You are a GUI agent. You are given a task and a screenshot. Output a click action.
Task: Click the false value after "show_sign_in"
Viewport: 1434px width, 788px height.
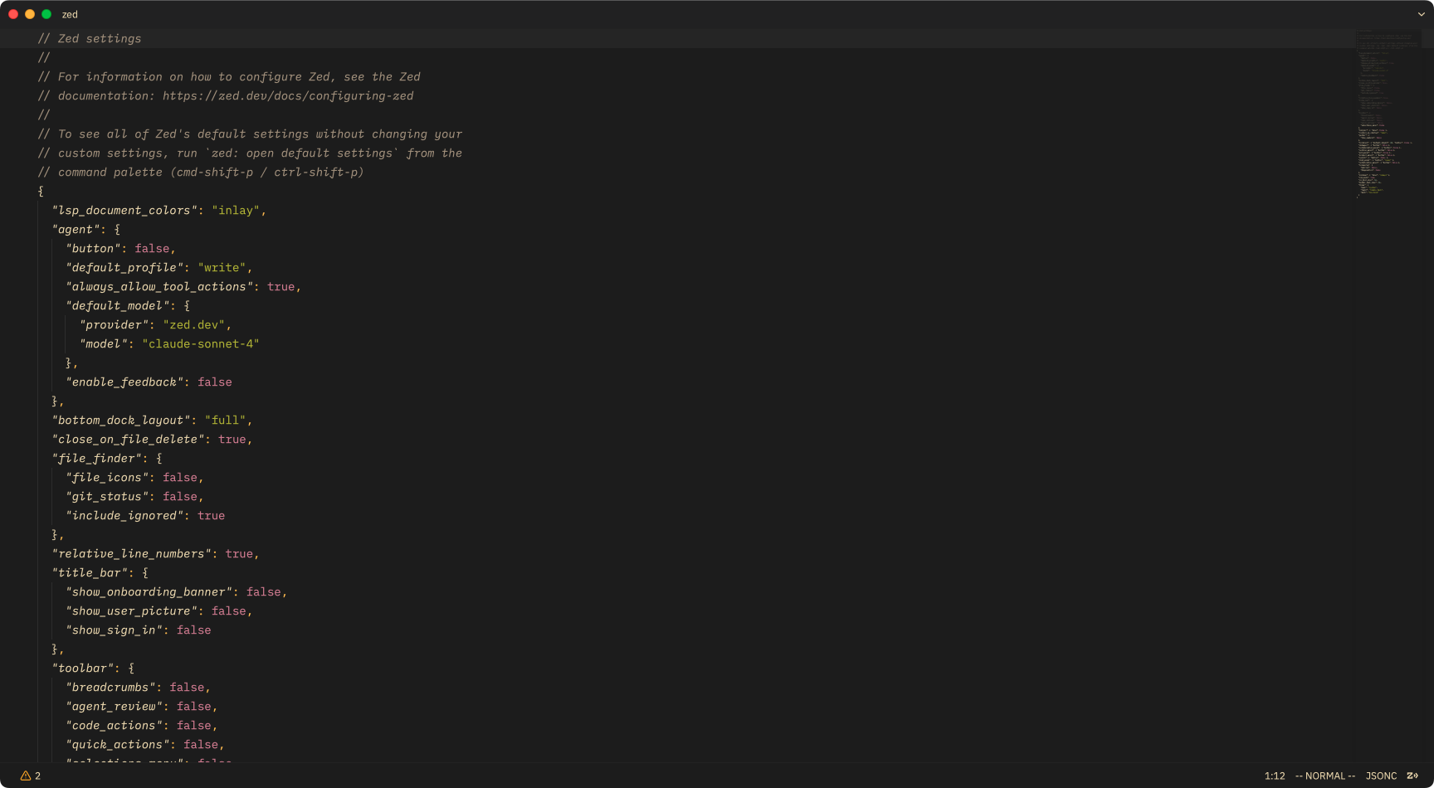coord(194,630)
